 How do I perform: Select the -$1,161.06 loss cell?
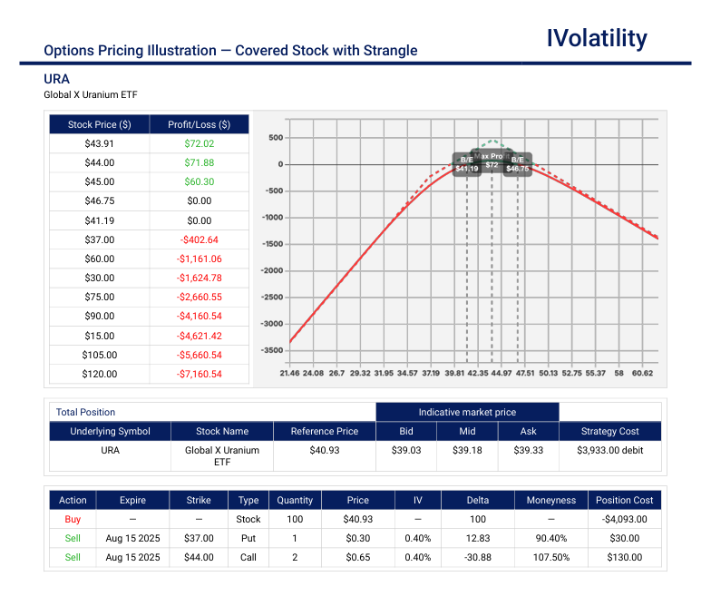[x=200, y=259]
